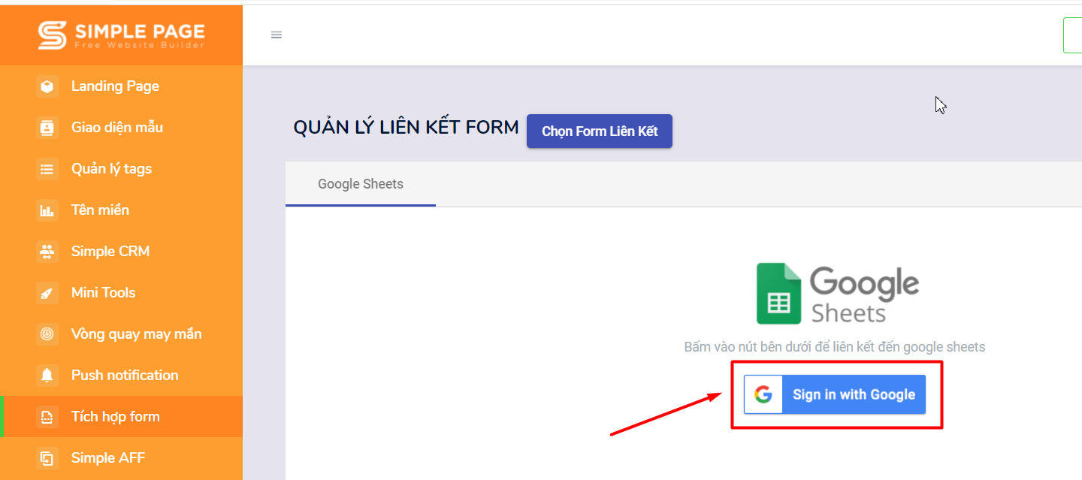Open Simple AFF menu item
Viewport: 1082px width, 480px height.
121,458
